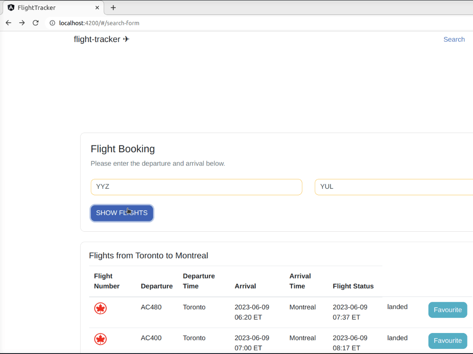Favourite flight AC480

[x=447, y=310]
